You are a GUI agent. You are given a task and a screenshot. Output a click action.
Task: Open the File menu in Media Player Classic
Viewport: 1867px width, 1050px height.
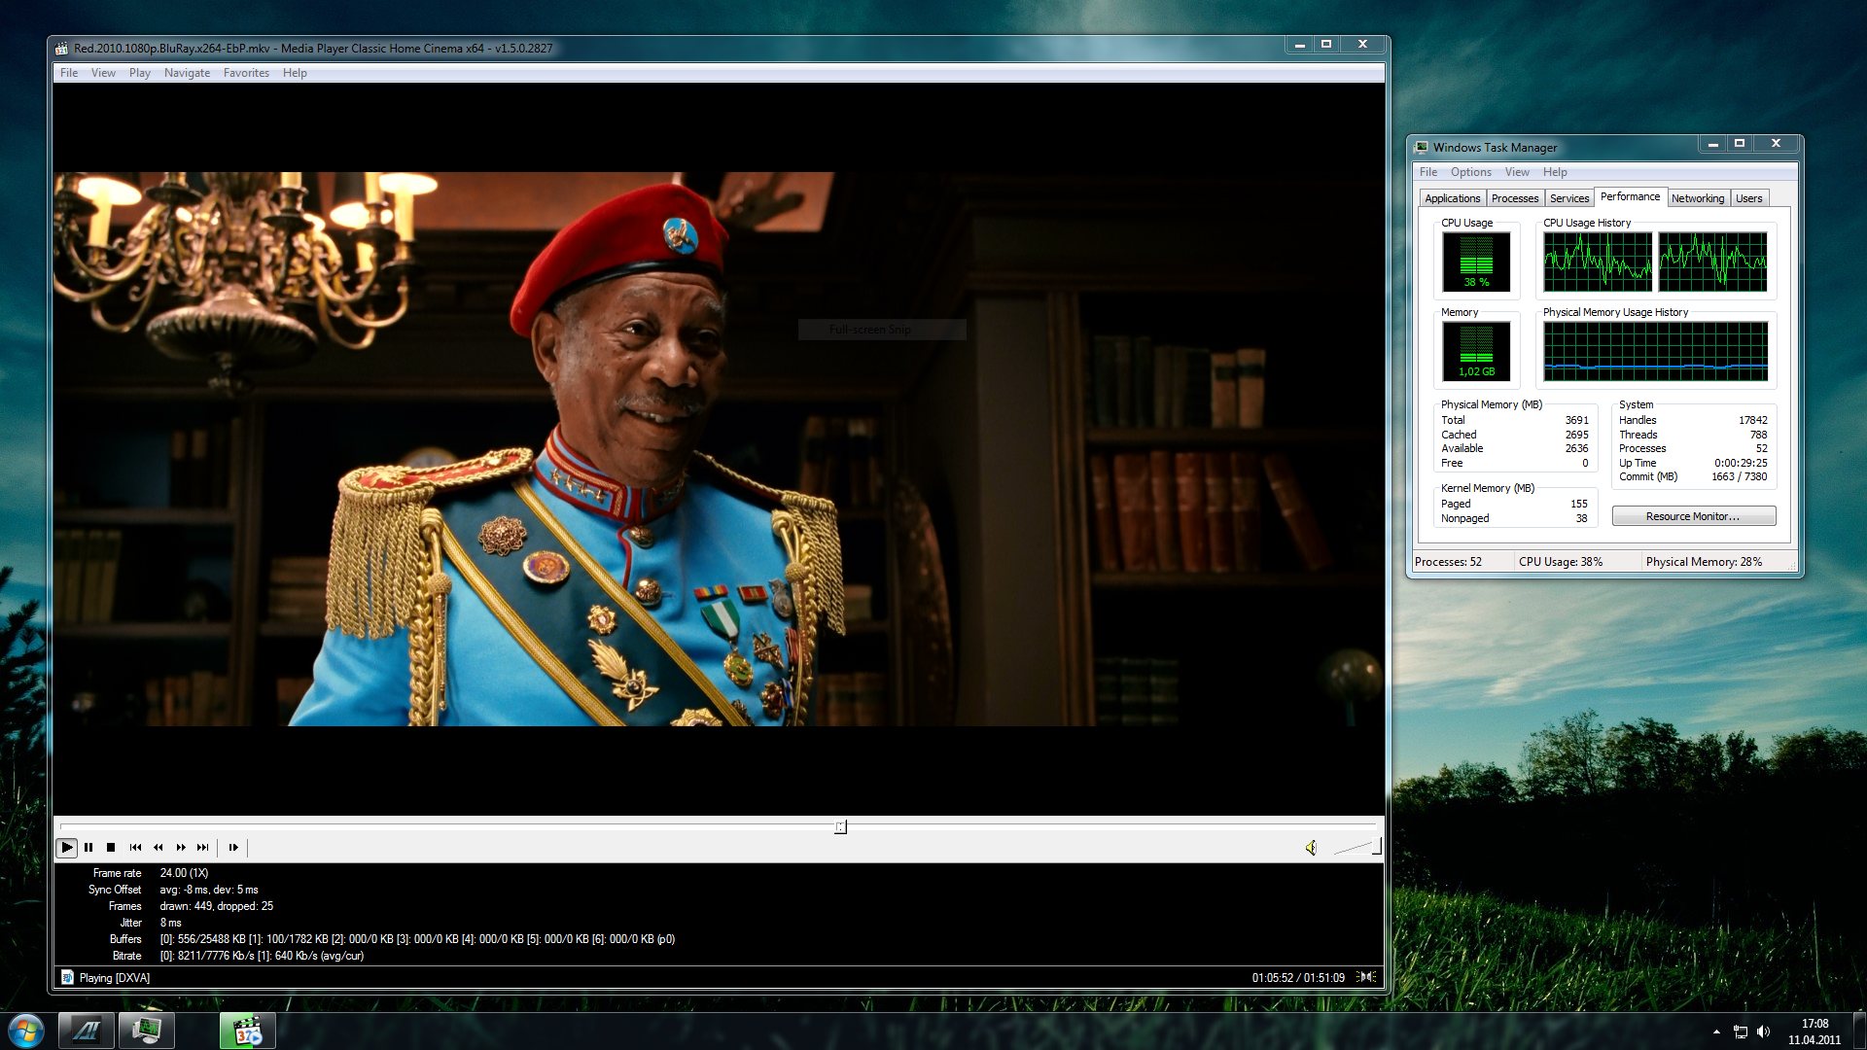(69, 73)
